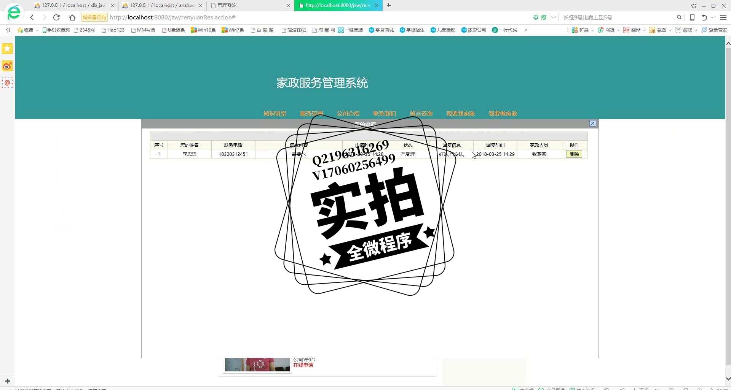
Task: Click the address bar URL field
Action: coord(319,17)
